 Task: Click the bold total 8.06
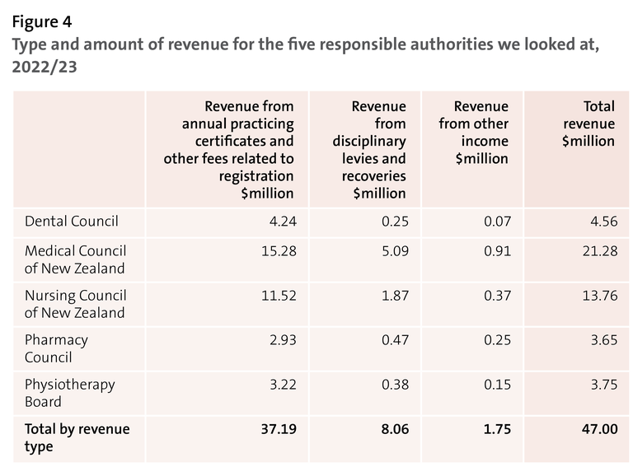tap(395, 429)
